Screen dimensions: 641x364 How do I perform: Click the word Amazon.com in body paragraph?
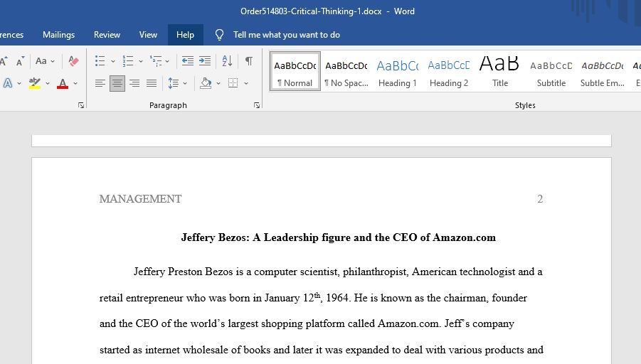[x=408, y=323]
